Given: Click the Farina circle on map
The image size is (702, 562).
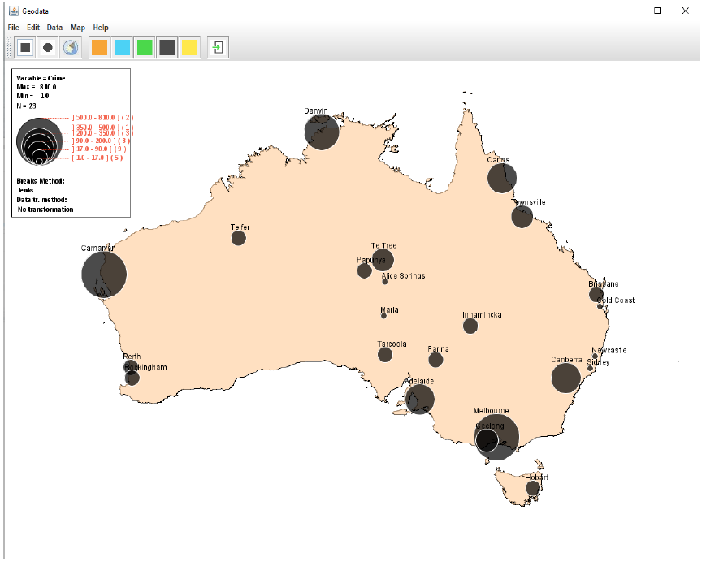Looking at the screenshot, I should click(435, 360).
